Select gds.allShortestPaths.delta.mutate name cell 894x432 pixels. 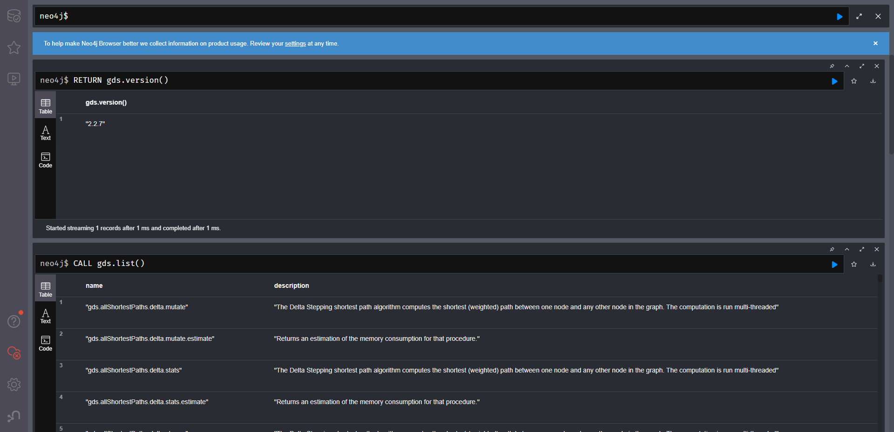tap(136, 307)
